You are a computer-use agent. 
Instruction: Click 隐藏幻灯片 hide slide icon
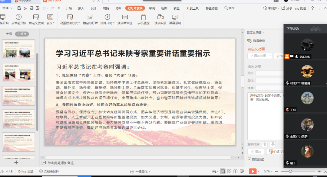(x=90, y=17)
